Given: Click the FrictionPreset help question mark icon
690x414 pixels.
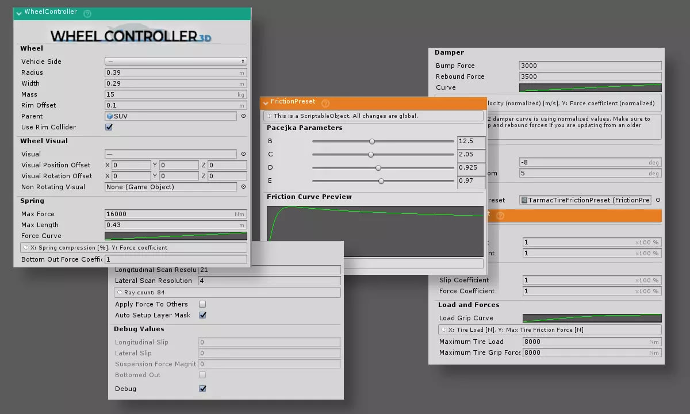Looking at the screenshot, I should [x=325, y=103].
